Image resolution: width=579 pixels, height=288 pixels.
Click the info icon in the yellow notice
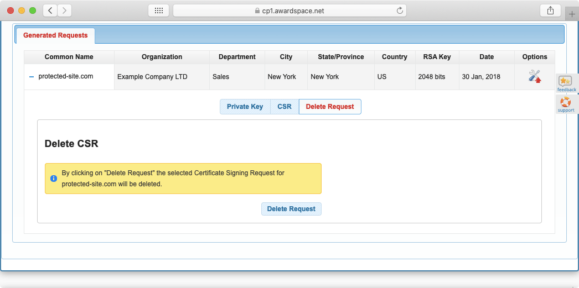(x=54, y=179)
